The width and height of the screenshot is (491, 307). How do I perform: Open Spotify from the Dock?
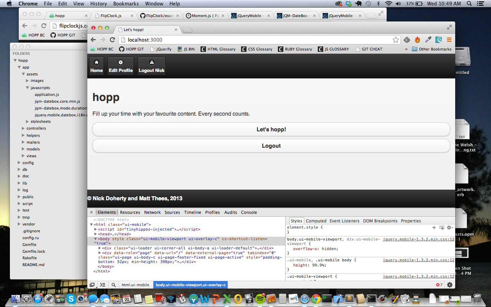[260, 299]
